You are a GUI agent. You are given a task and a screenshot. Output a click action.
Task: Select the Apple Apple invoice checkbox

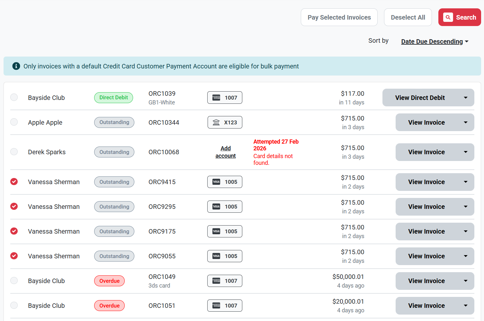tap(14, 122)
